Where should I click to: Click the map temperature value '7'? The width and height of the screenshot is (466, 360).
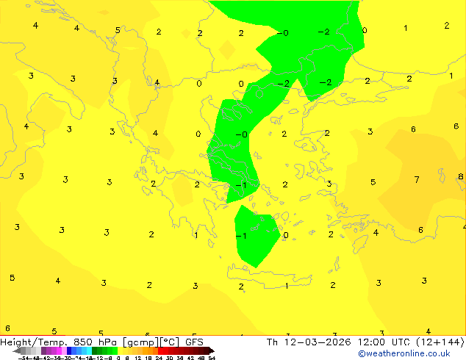pos(417,179)
